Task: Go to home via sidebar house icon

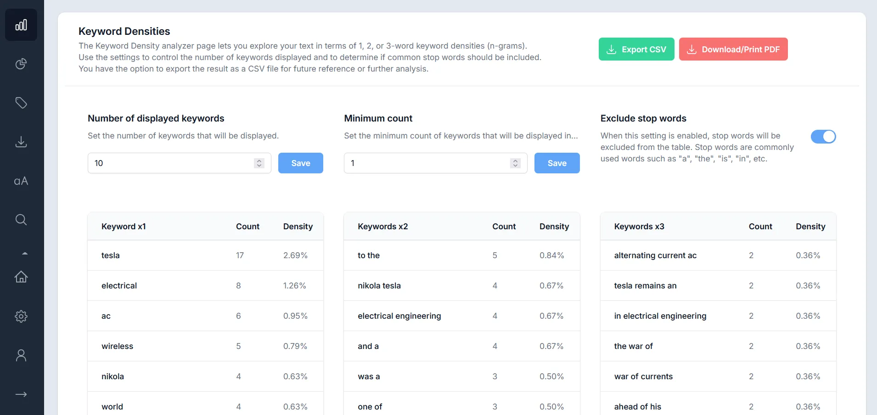Action: point(21,277)
